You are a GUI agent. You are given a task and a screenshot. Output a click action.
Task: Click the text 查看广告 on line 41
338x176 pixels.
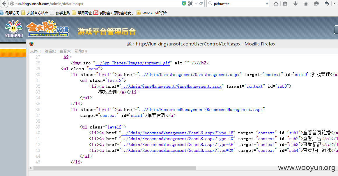[312, 139]
